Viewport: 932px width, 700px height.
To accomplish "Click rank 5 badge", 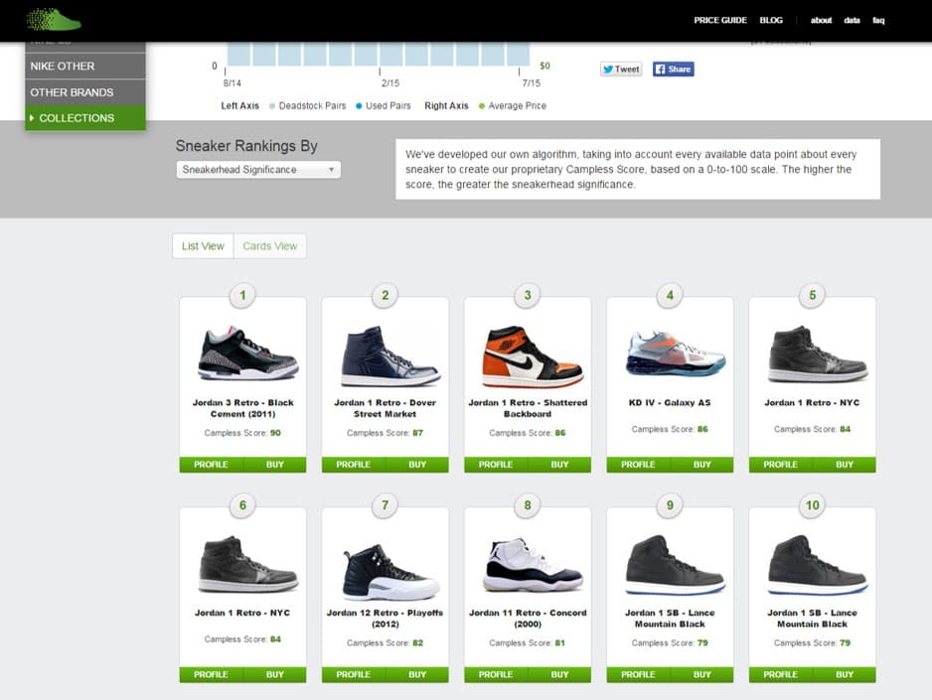I will pyautogui.click(x=812, y=295).
